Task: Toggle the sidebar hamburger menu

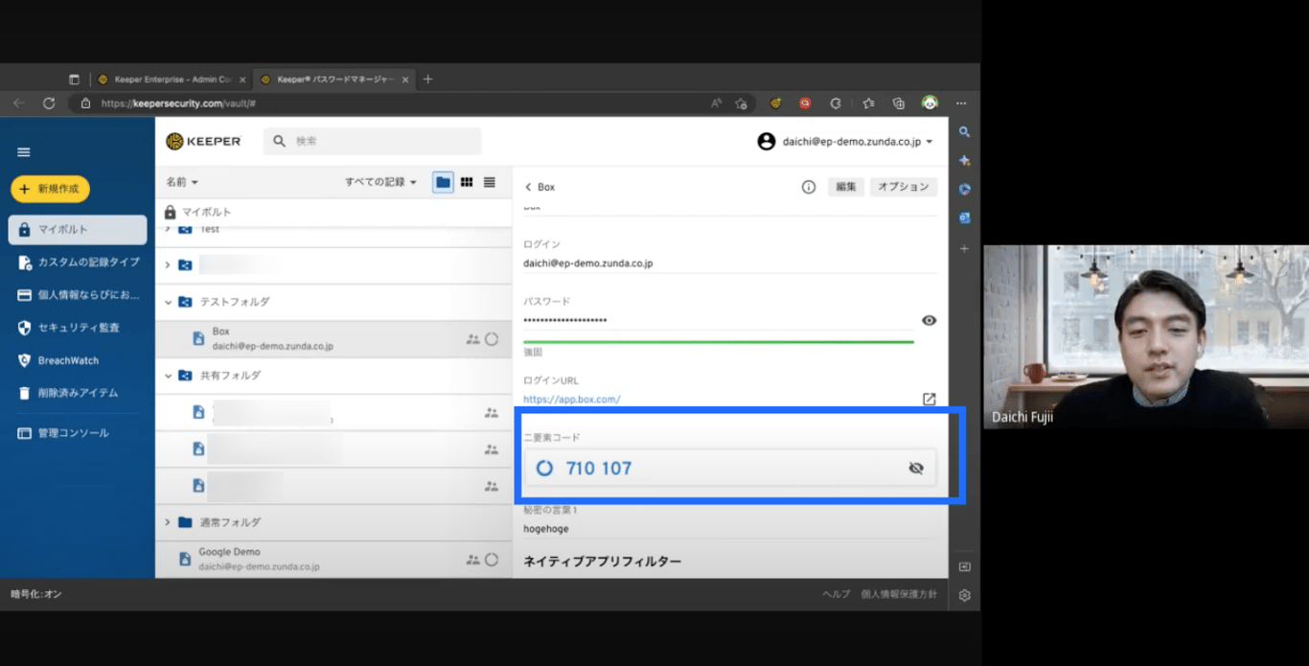Action: tap(22, 151)
